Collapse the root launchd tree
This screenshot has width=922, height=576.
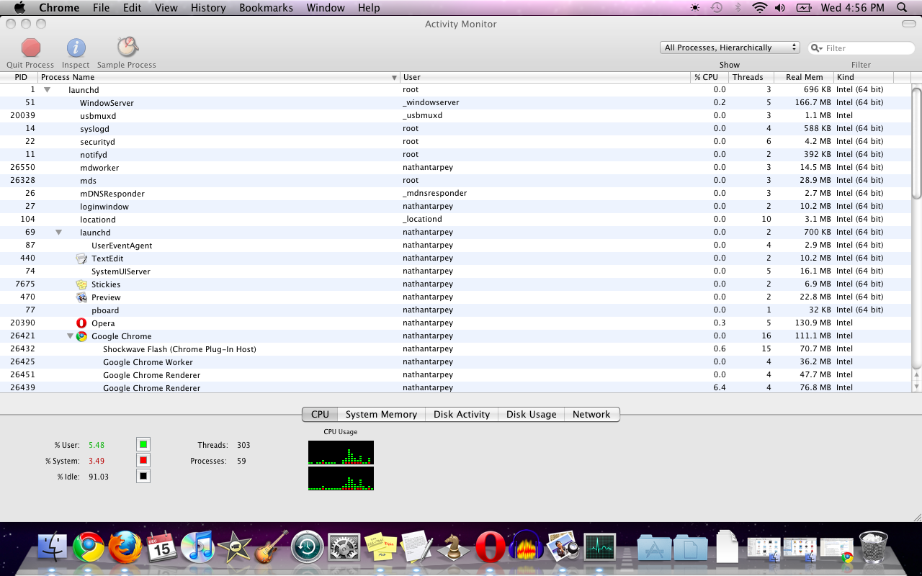48,90
